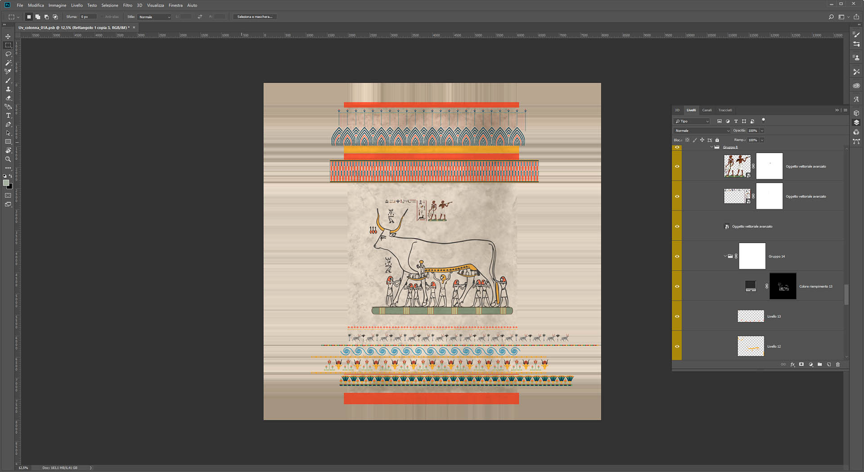Image resolution: width=864 pixels, height=472 pixels.
Task: Open the Filtro menu
Action: pyautogui.click(x=128, y=5)
